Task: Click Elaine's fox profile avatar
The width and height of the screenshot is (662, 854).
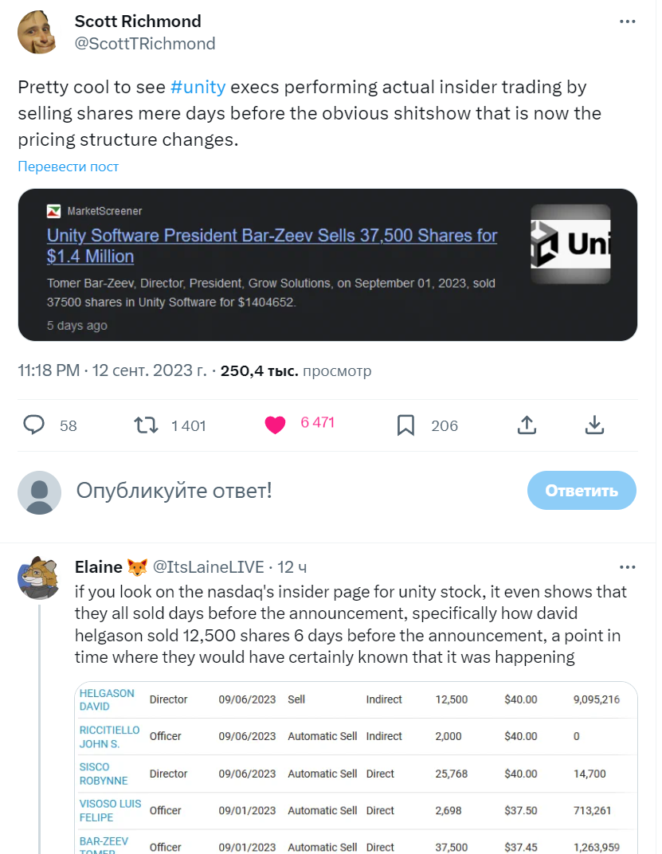Action: pos(39,578)
